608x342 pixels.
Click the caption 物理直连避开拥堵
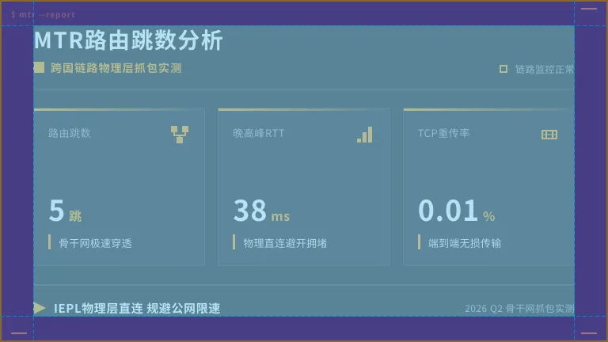pyautogui.click(x=285, y=243)
